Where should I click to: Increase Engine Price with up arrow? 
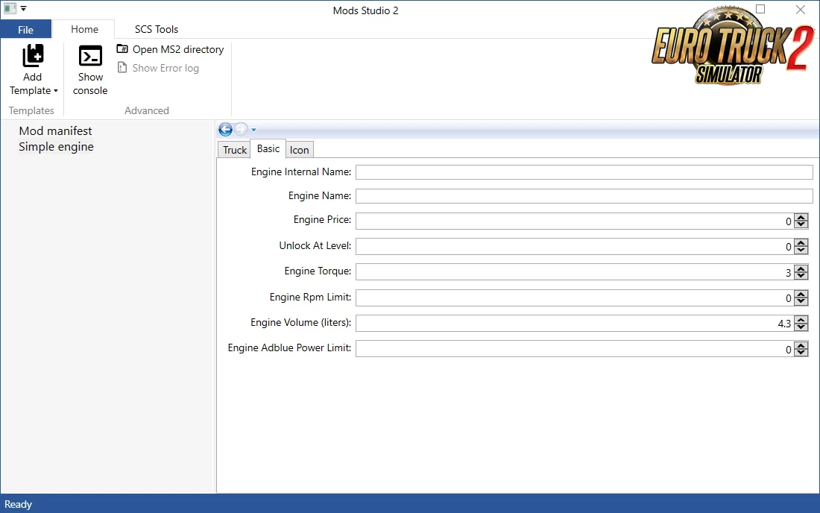tap(801, 217)
